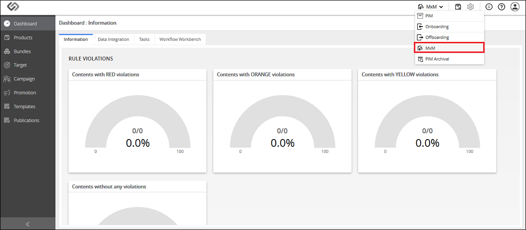Open the Workflow Workbench tab
Viewport: 526px width, 230px height.
pos(180,39)
